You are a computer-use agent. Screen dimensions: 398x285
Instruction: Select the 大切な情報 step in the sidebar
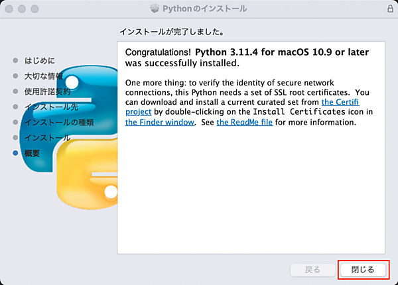(x=44, y=76)
